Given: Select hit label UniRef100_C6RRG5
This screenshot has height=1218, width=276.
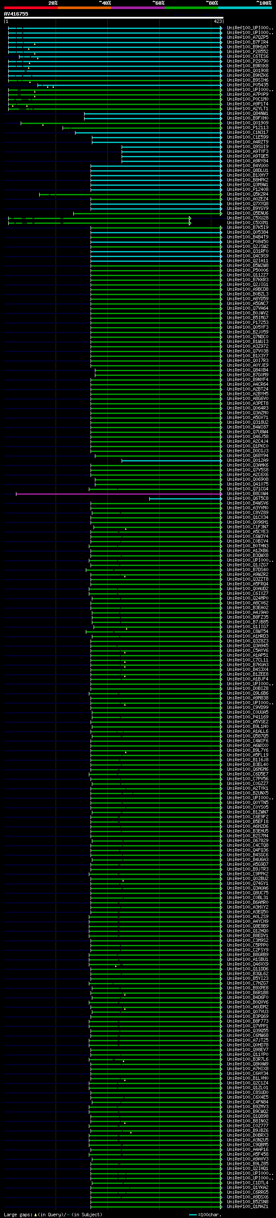Looking at the screenshot, I should [x=248, y=1192].
